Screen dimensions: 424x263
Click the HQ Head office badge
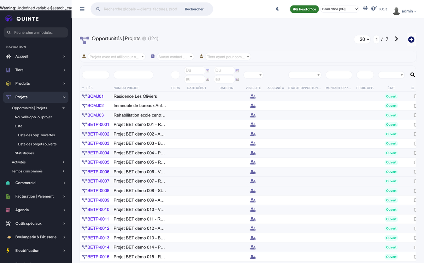click(304, 9)
